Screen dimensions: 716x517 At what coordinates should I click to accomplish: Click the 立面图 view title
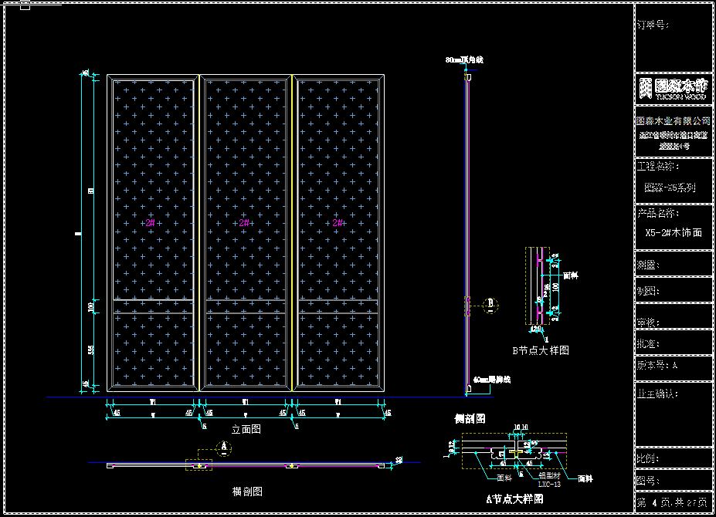pos(246,430)
